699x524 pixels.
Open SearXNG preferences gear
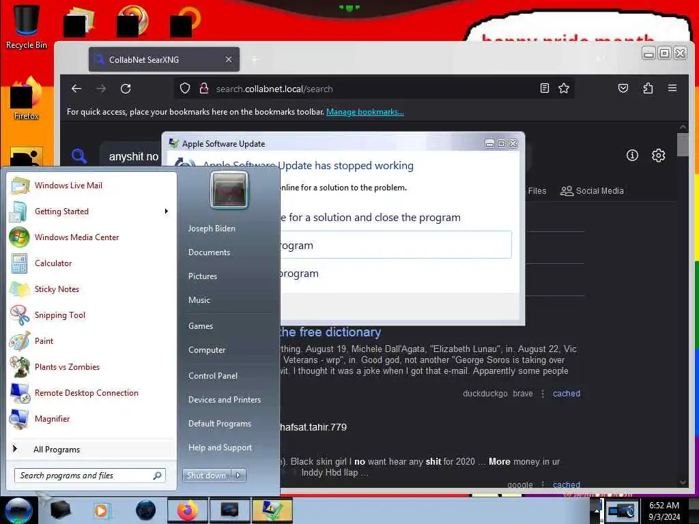pos(659,155)
